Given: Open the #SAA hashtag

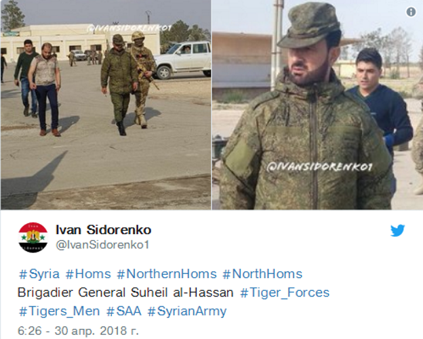Looking at the screenshot, I should [x=124, y=311].
